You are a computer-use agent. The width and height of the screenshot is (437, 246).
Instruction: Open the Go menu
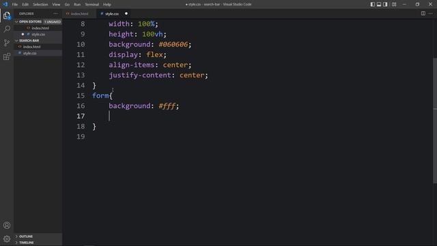point(67,5)
